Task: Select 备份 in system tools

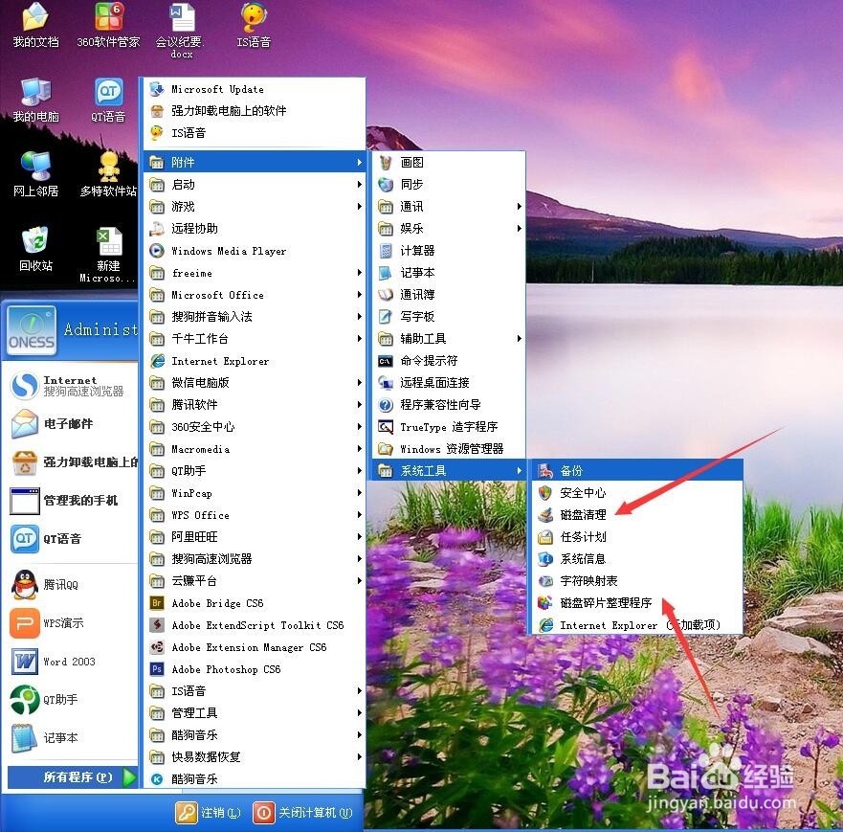Action: (637, 471)
